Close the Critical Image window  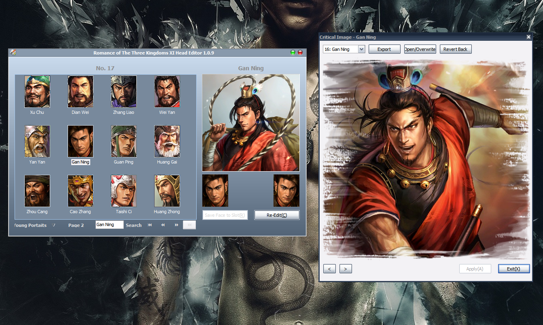pos(528,37)
